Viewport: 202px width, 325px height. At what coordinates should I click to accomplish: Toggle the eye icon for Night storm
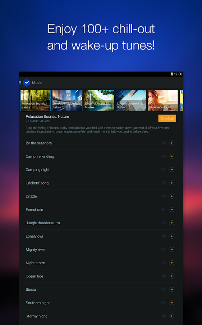pos(164,263)
